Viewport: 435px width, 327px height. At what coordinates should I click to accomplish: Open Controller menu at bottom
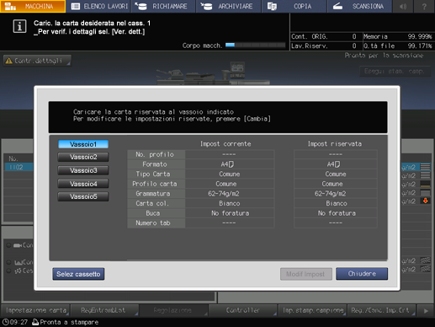(x=243, y=310)
